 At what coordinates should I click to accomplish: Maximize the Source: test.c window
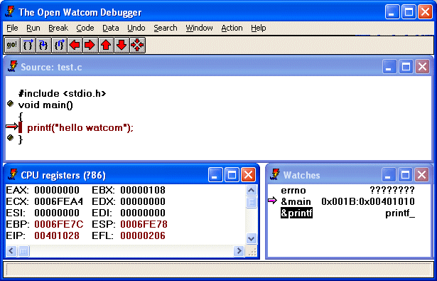(406, 67)
